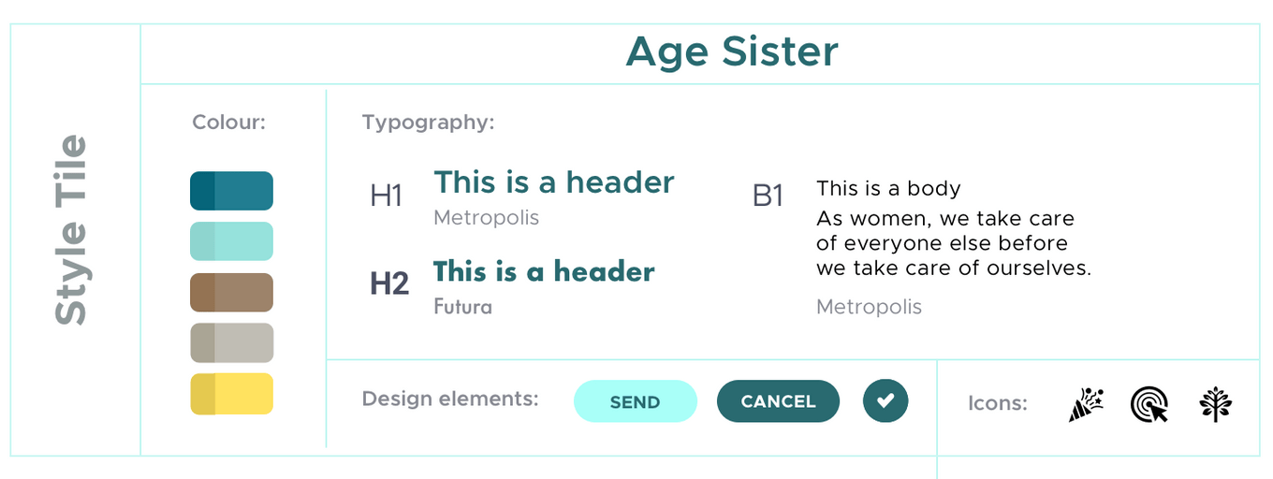Image resolution: width=1273 pixels, height=479 pixels.
Task: Select the target with cursor icon
Action: (1149, 404)
